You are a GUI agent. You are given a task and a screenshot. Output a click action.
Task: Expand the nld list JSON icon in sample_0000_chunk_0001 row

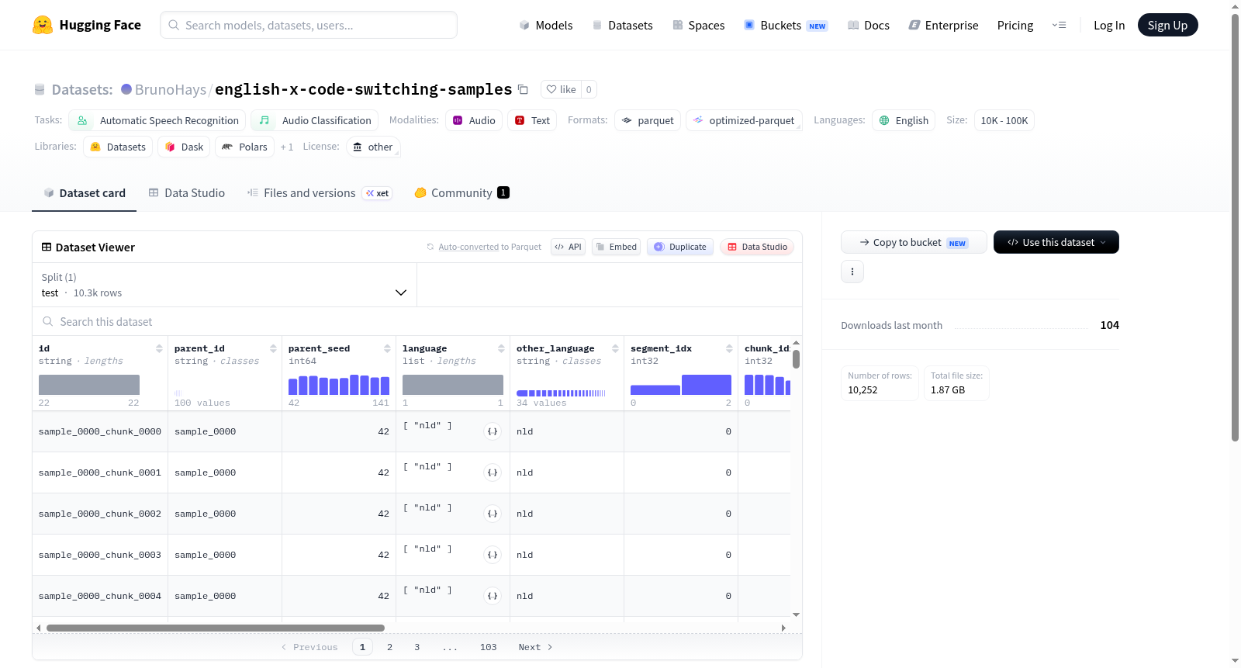pos(493,472)
